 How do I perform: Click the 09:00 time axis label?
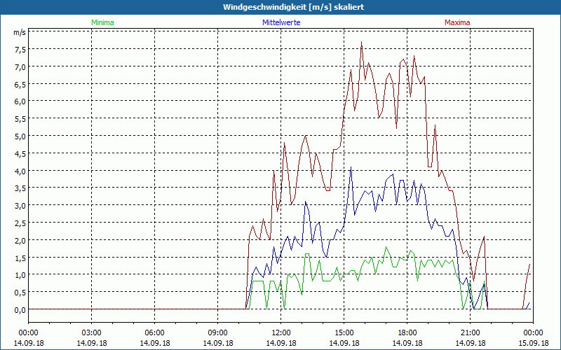tap(218, 333)
